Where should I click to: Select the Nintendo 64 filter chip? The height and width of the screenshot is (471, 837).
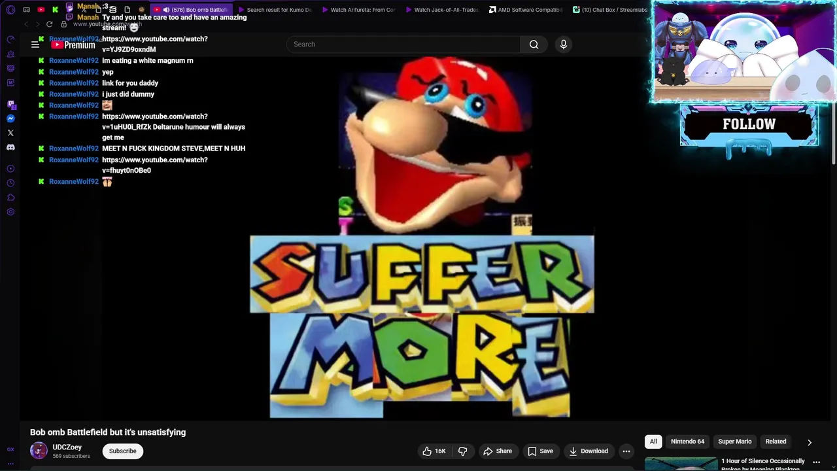click(687, 442)
